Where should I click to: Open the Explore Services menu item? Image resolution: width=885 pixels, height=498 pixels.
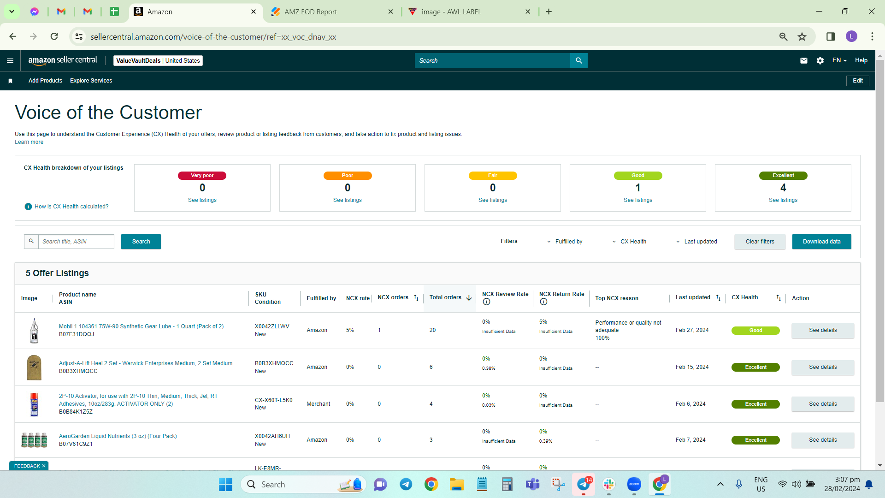pos(91,81)
